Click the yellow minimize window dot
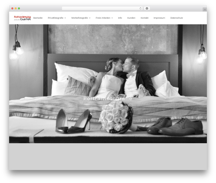Screen dimensions: 216x183 coord(16,9)
